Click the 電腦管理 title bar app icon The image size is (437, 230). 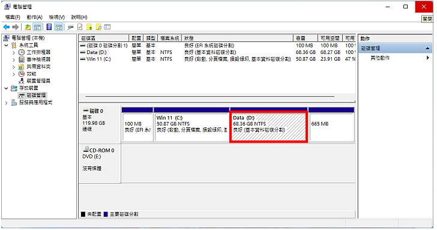[x=7, y=7]
